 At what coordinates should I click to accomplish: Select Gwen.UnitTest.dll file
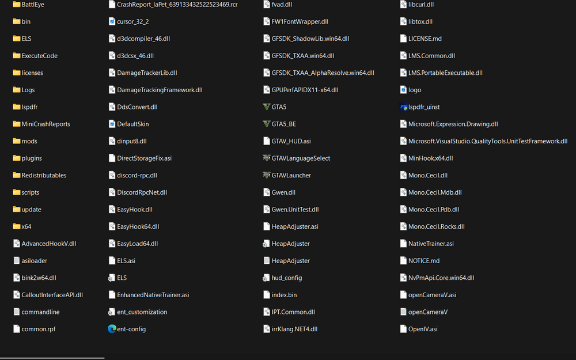291,210
